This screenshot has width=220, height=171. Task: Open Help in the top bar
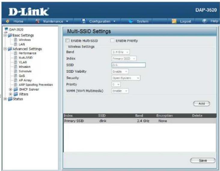214,21
